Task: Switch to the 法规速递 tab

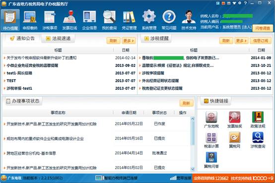Action: click(58, 38)
